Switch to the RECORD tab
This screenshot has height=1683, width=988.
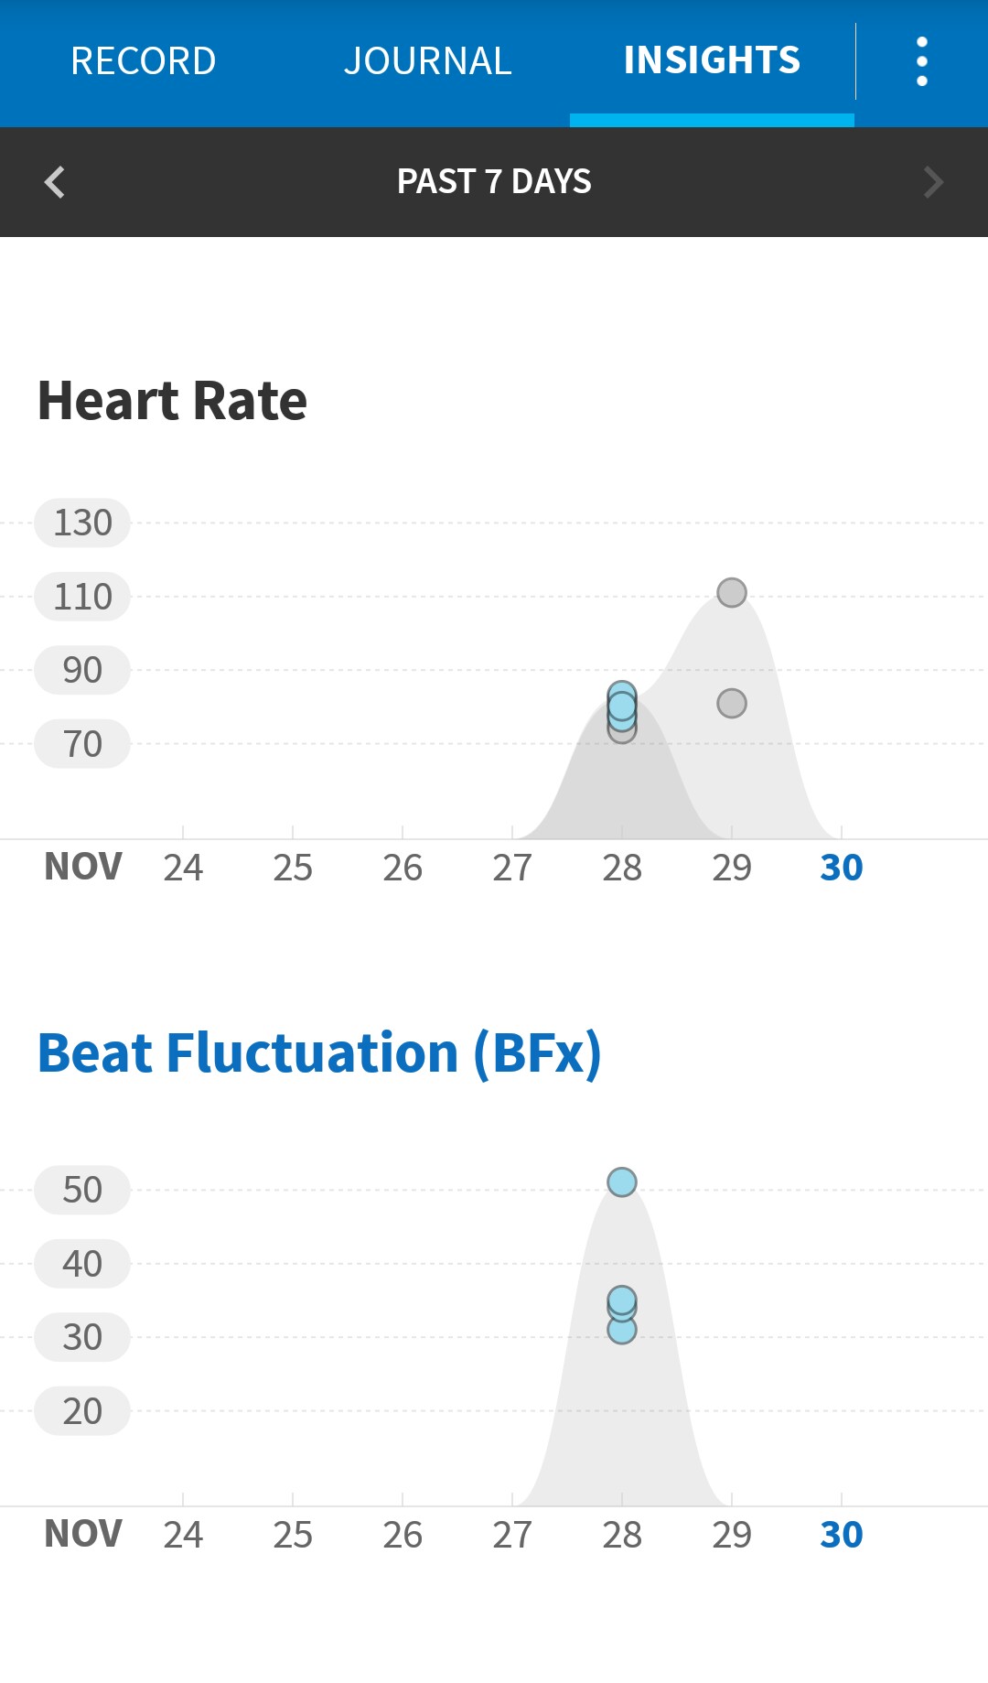[143, 60]
